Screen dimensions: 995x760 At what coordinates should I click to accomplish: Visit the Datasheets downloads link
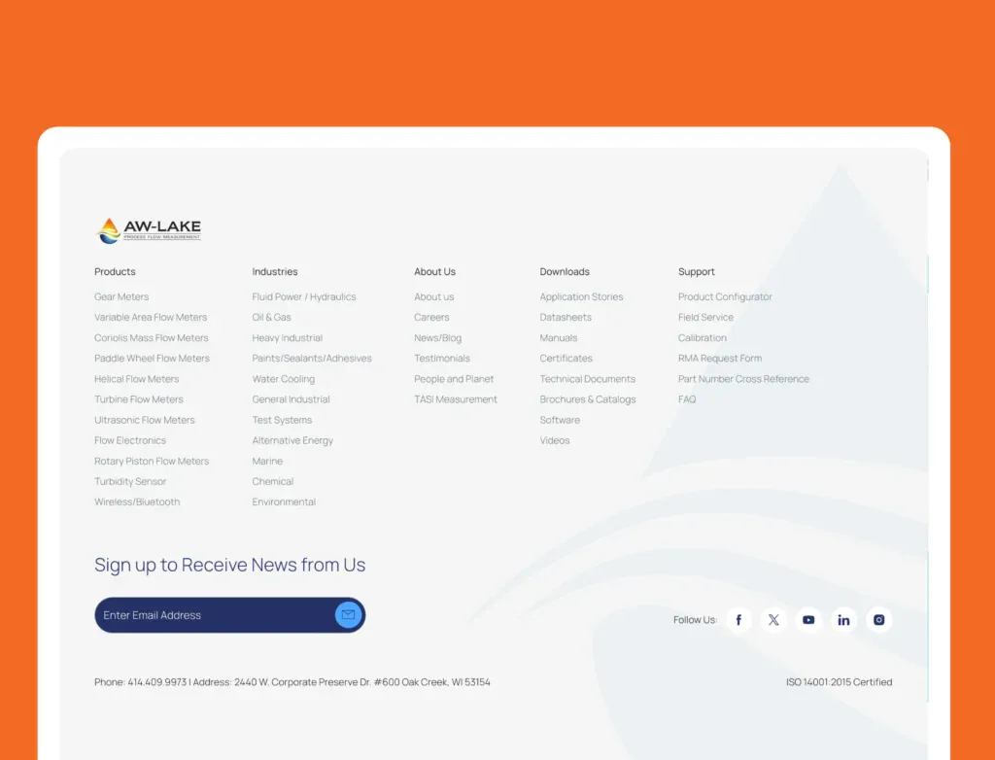566,318
